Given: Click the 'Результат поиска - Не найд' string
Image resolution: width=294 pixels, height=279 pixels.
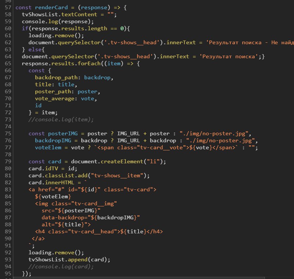Looking at the screenshot, I should point(250,42).
